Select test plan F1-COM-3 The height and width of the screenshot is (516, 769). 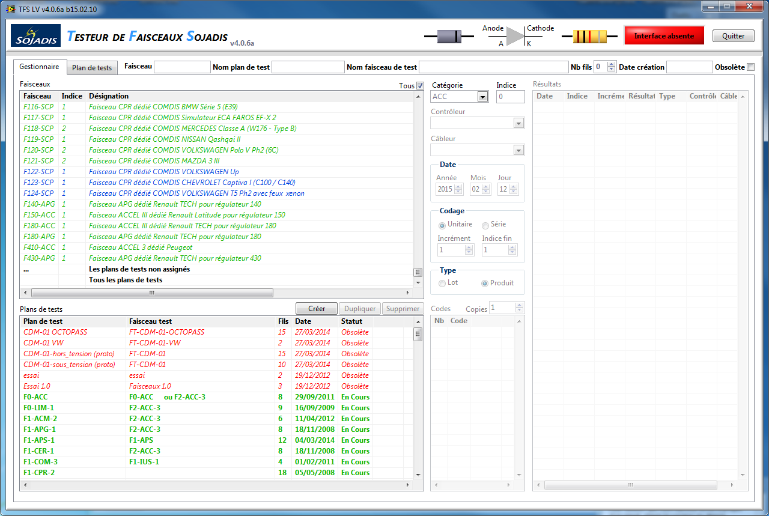[217, 462]
